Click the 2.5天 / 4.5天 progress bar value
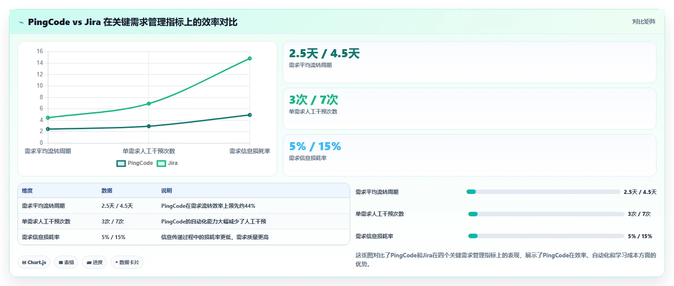The image size is (674, 286). 640,192
